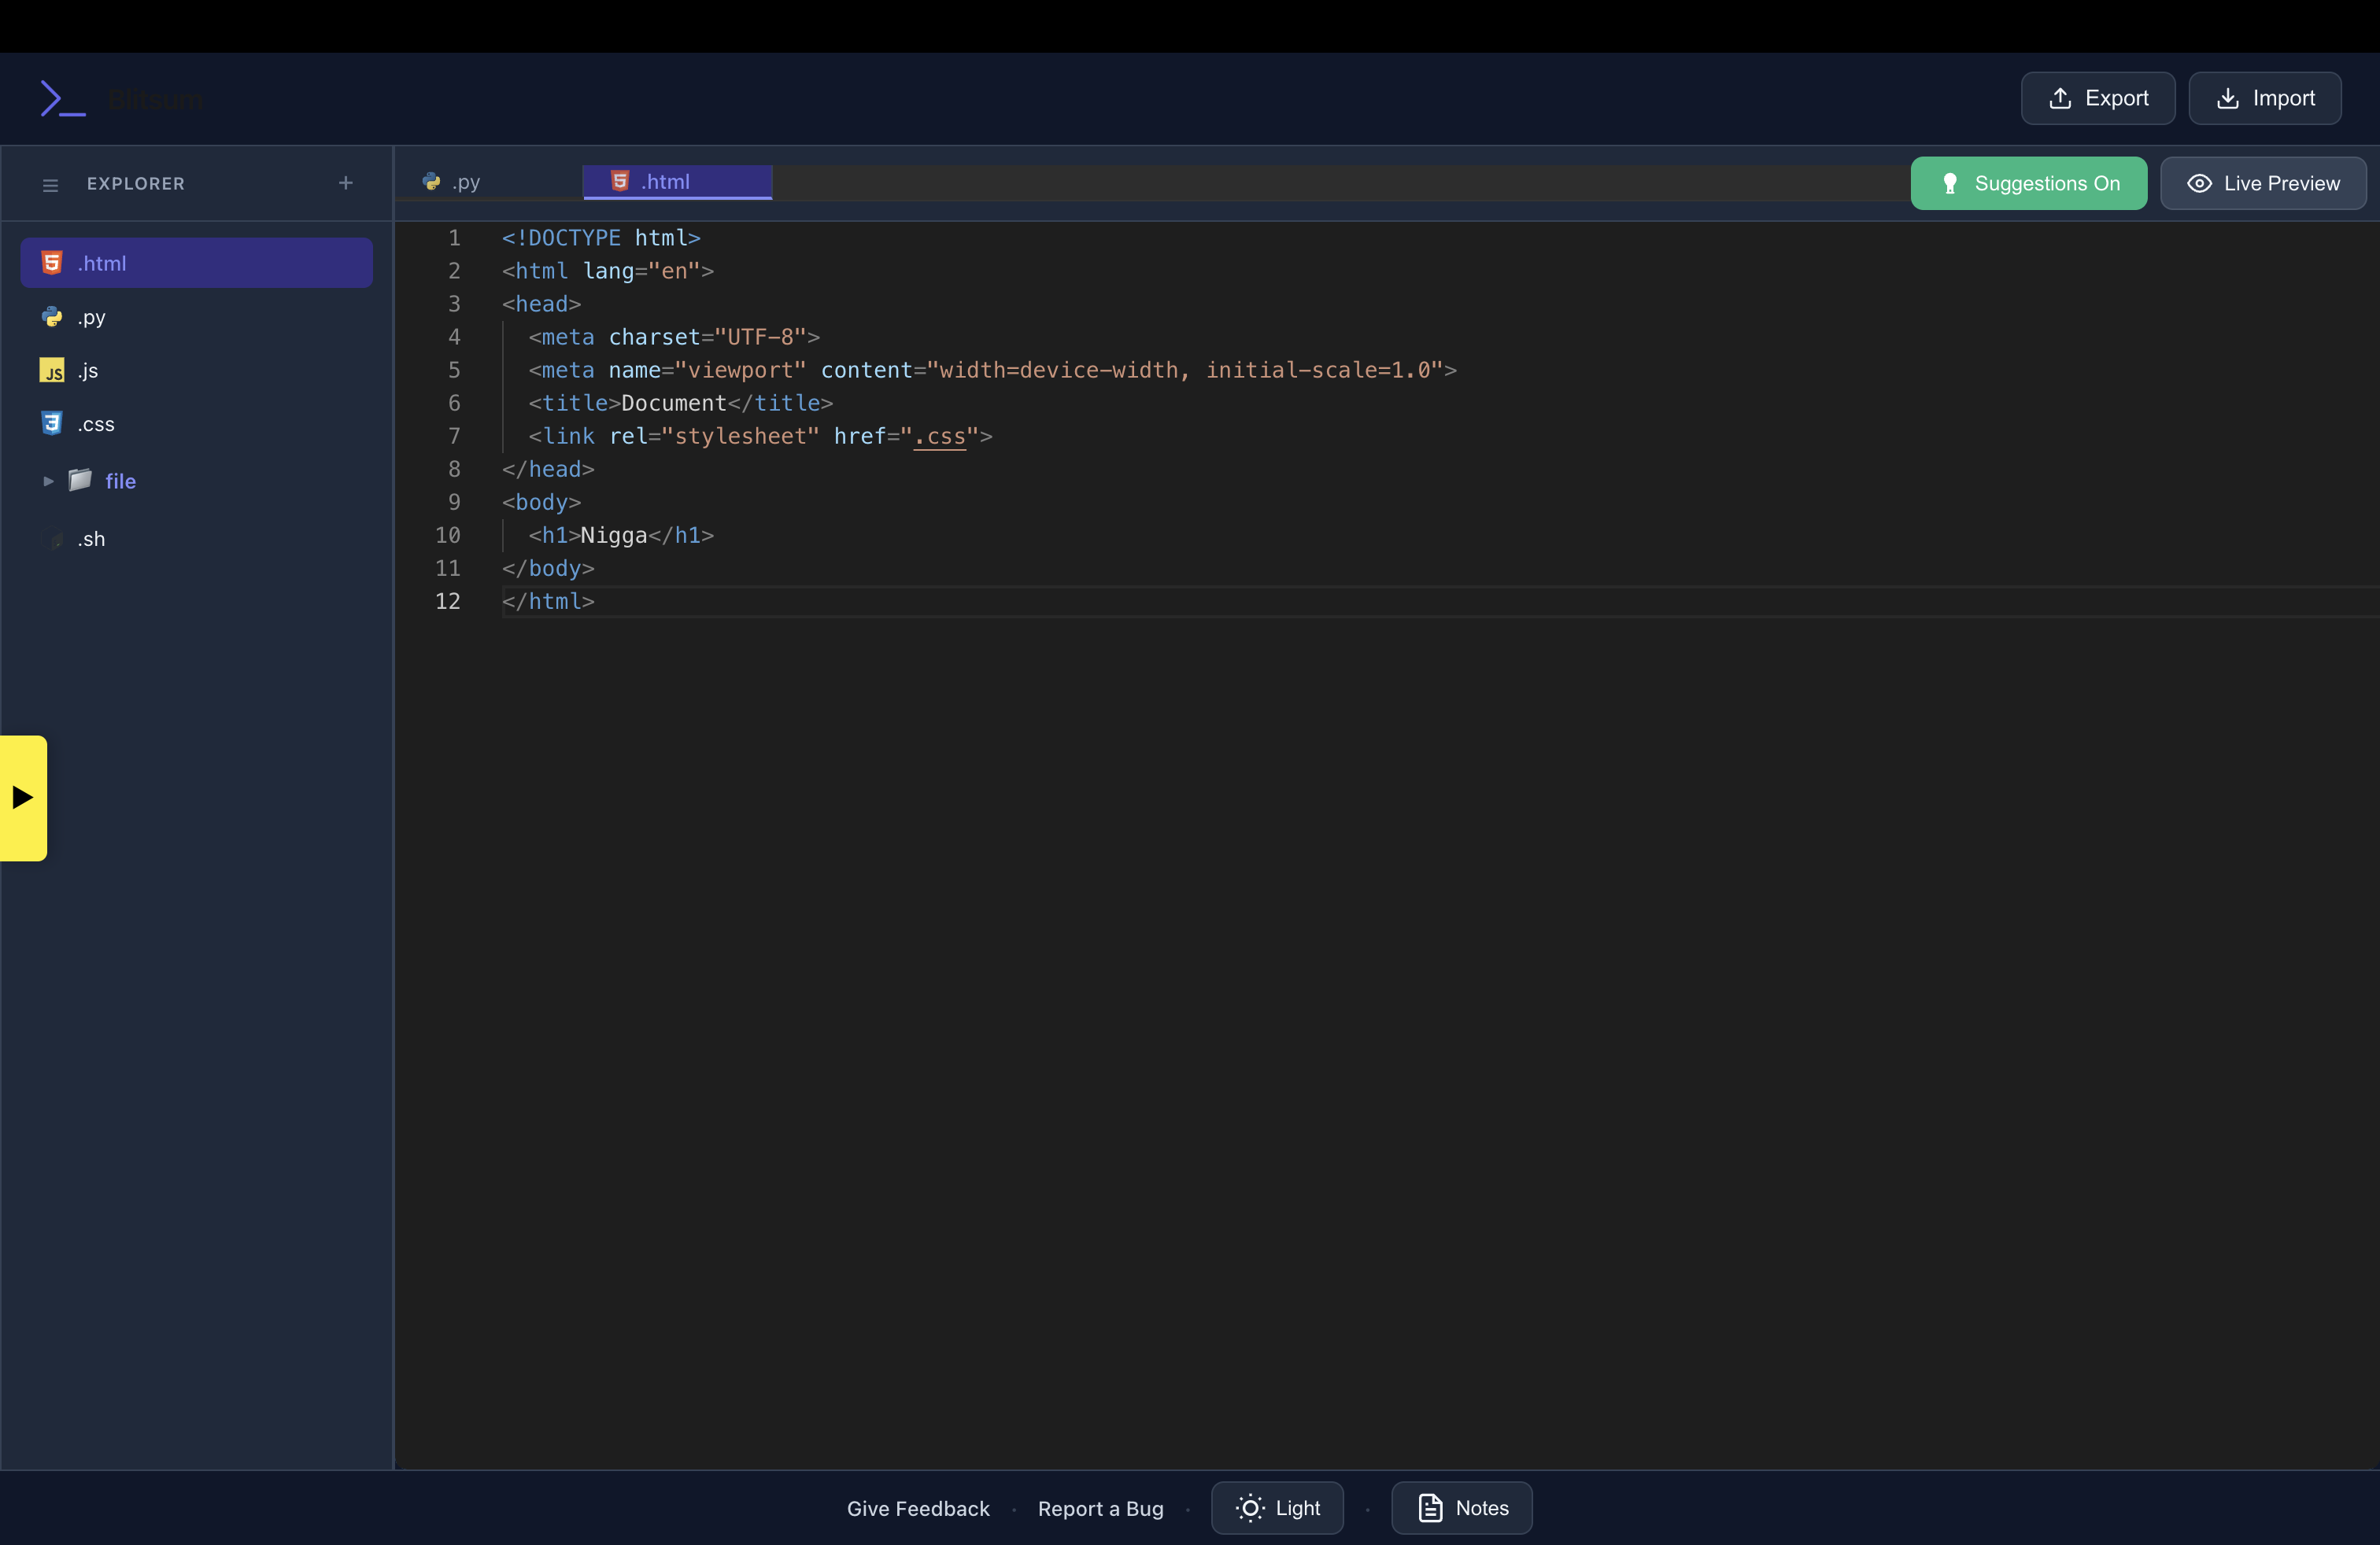Select the .html editor tab

677,182
